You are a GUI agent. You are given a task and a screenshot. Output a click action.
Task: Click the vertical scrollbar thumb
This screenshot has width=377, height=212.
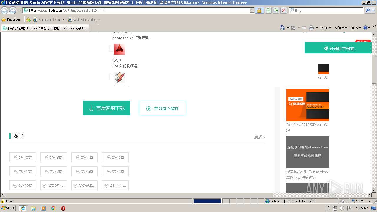tap(374, 69)
